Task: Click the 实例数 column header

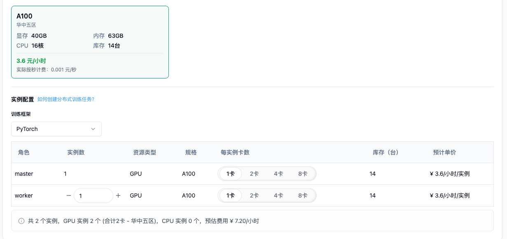Action: pos(76,152)
